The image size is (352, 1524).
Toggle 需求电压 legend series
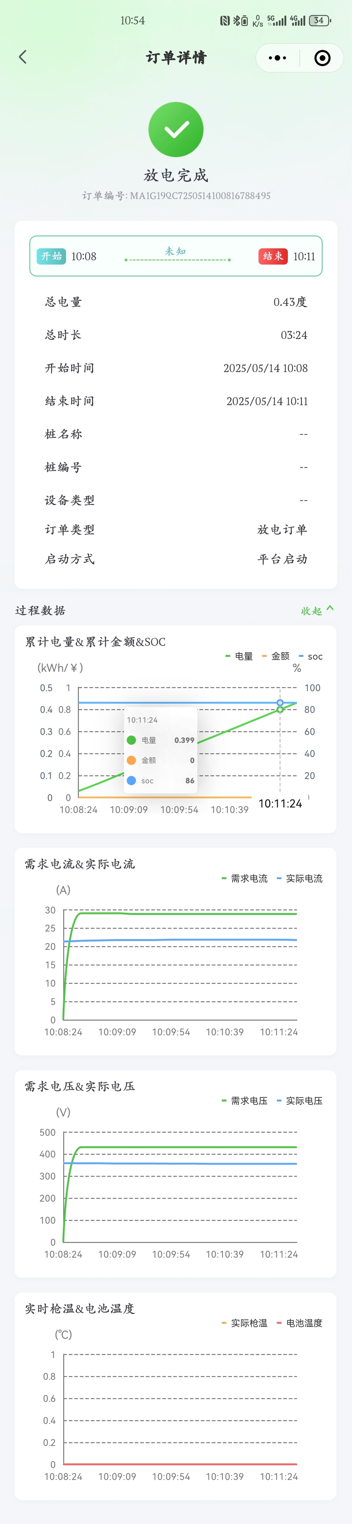[x=245, y=1101]
